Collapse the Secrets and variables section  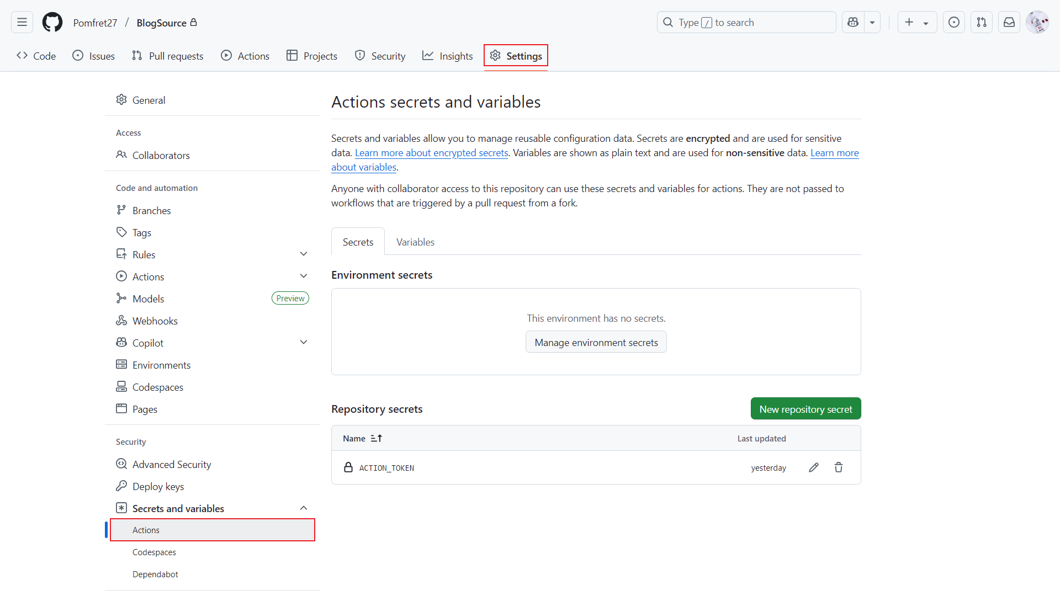304,508
